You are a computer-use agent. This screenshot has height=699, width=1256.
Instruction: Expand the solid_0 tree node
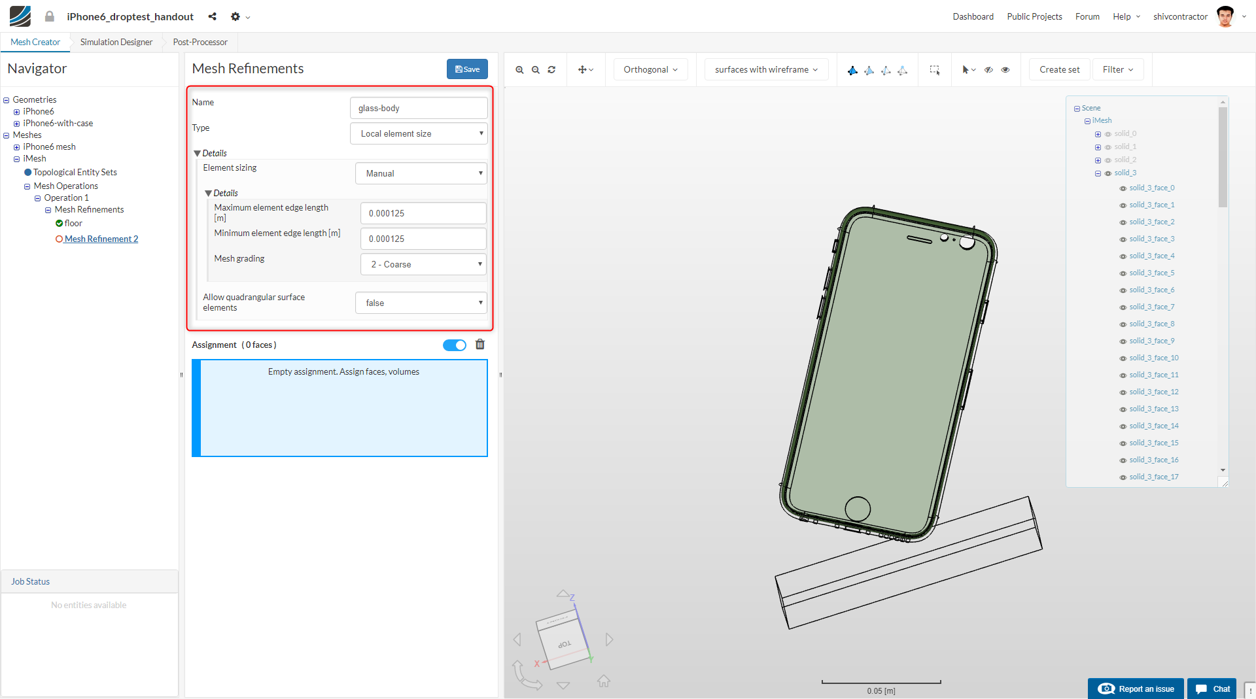pyautogui.click(x=1098, y=134)
